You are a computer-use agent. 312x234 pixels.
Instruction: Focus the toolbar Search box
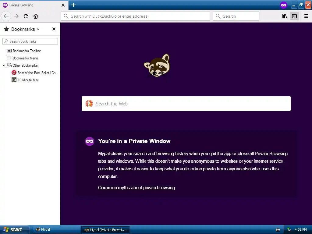[236, 16]
